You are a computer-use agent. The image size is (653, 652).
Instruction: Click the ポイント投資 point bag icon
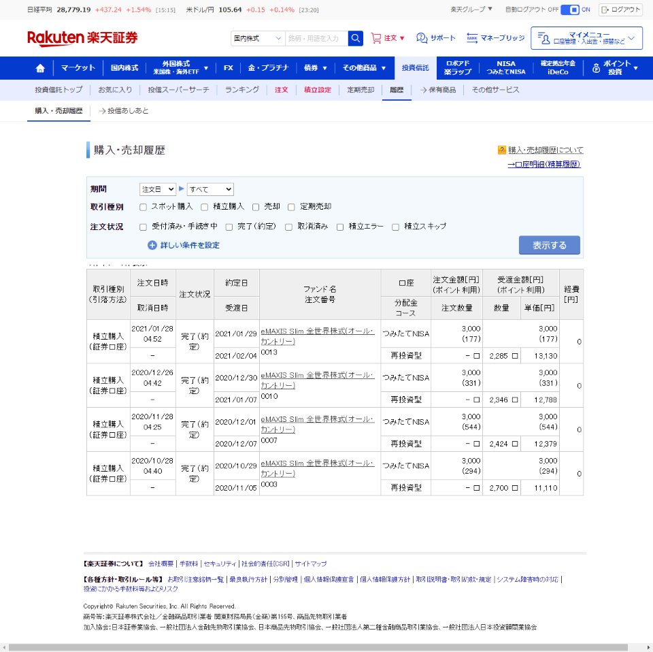click(596, 68)
